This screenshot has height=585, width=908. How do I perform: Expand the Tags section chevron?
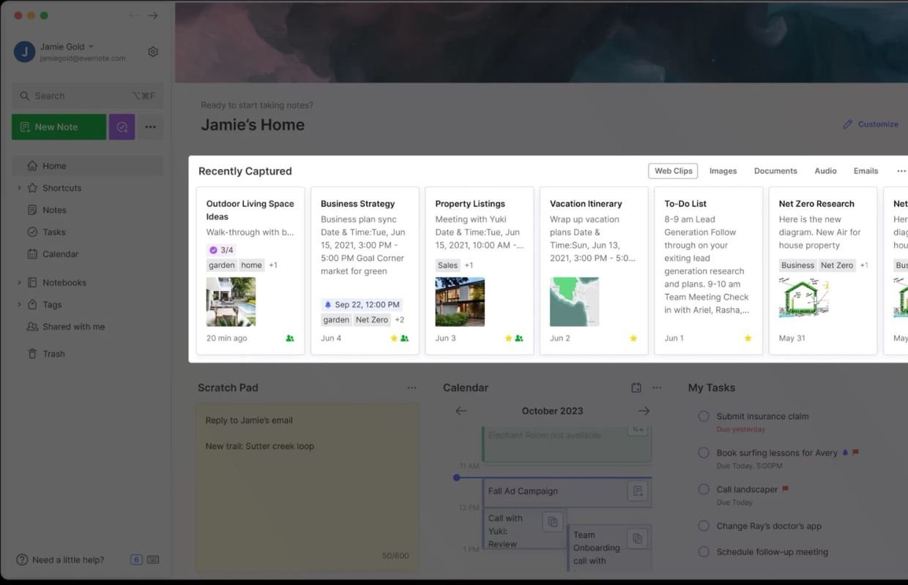[19, 304]
